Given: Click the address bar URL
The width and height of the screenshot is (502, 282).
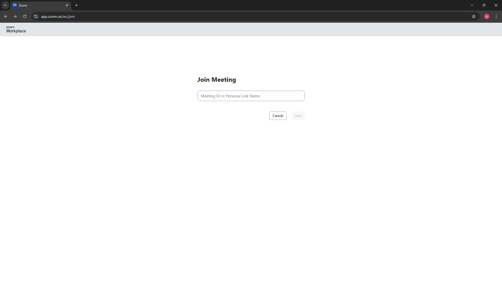Looking at the screenshot, I should pos(58,16).
